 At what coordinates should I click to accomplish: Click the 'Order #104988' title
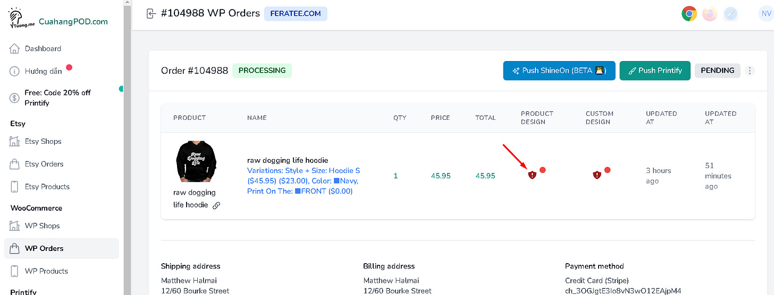click(x=195, y=71)
